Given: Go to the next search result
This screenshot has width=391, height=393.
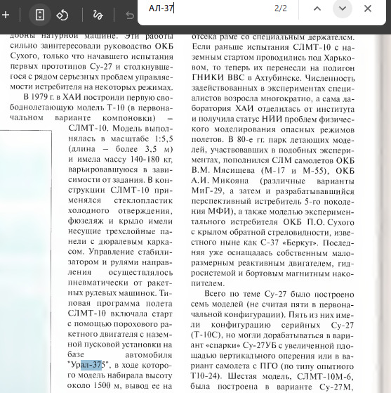Looking at the screenshot, I should 343,8.
